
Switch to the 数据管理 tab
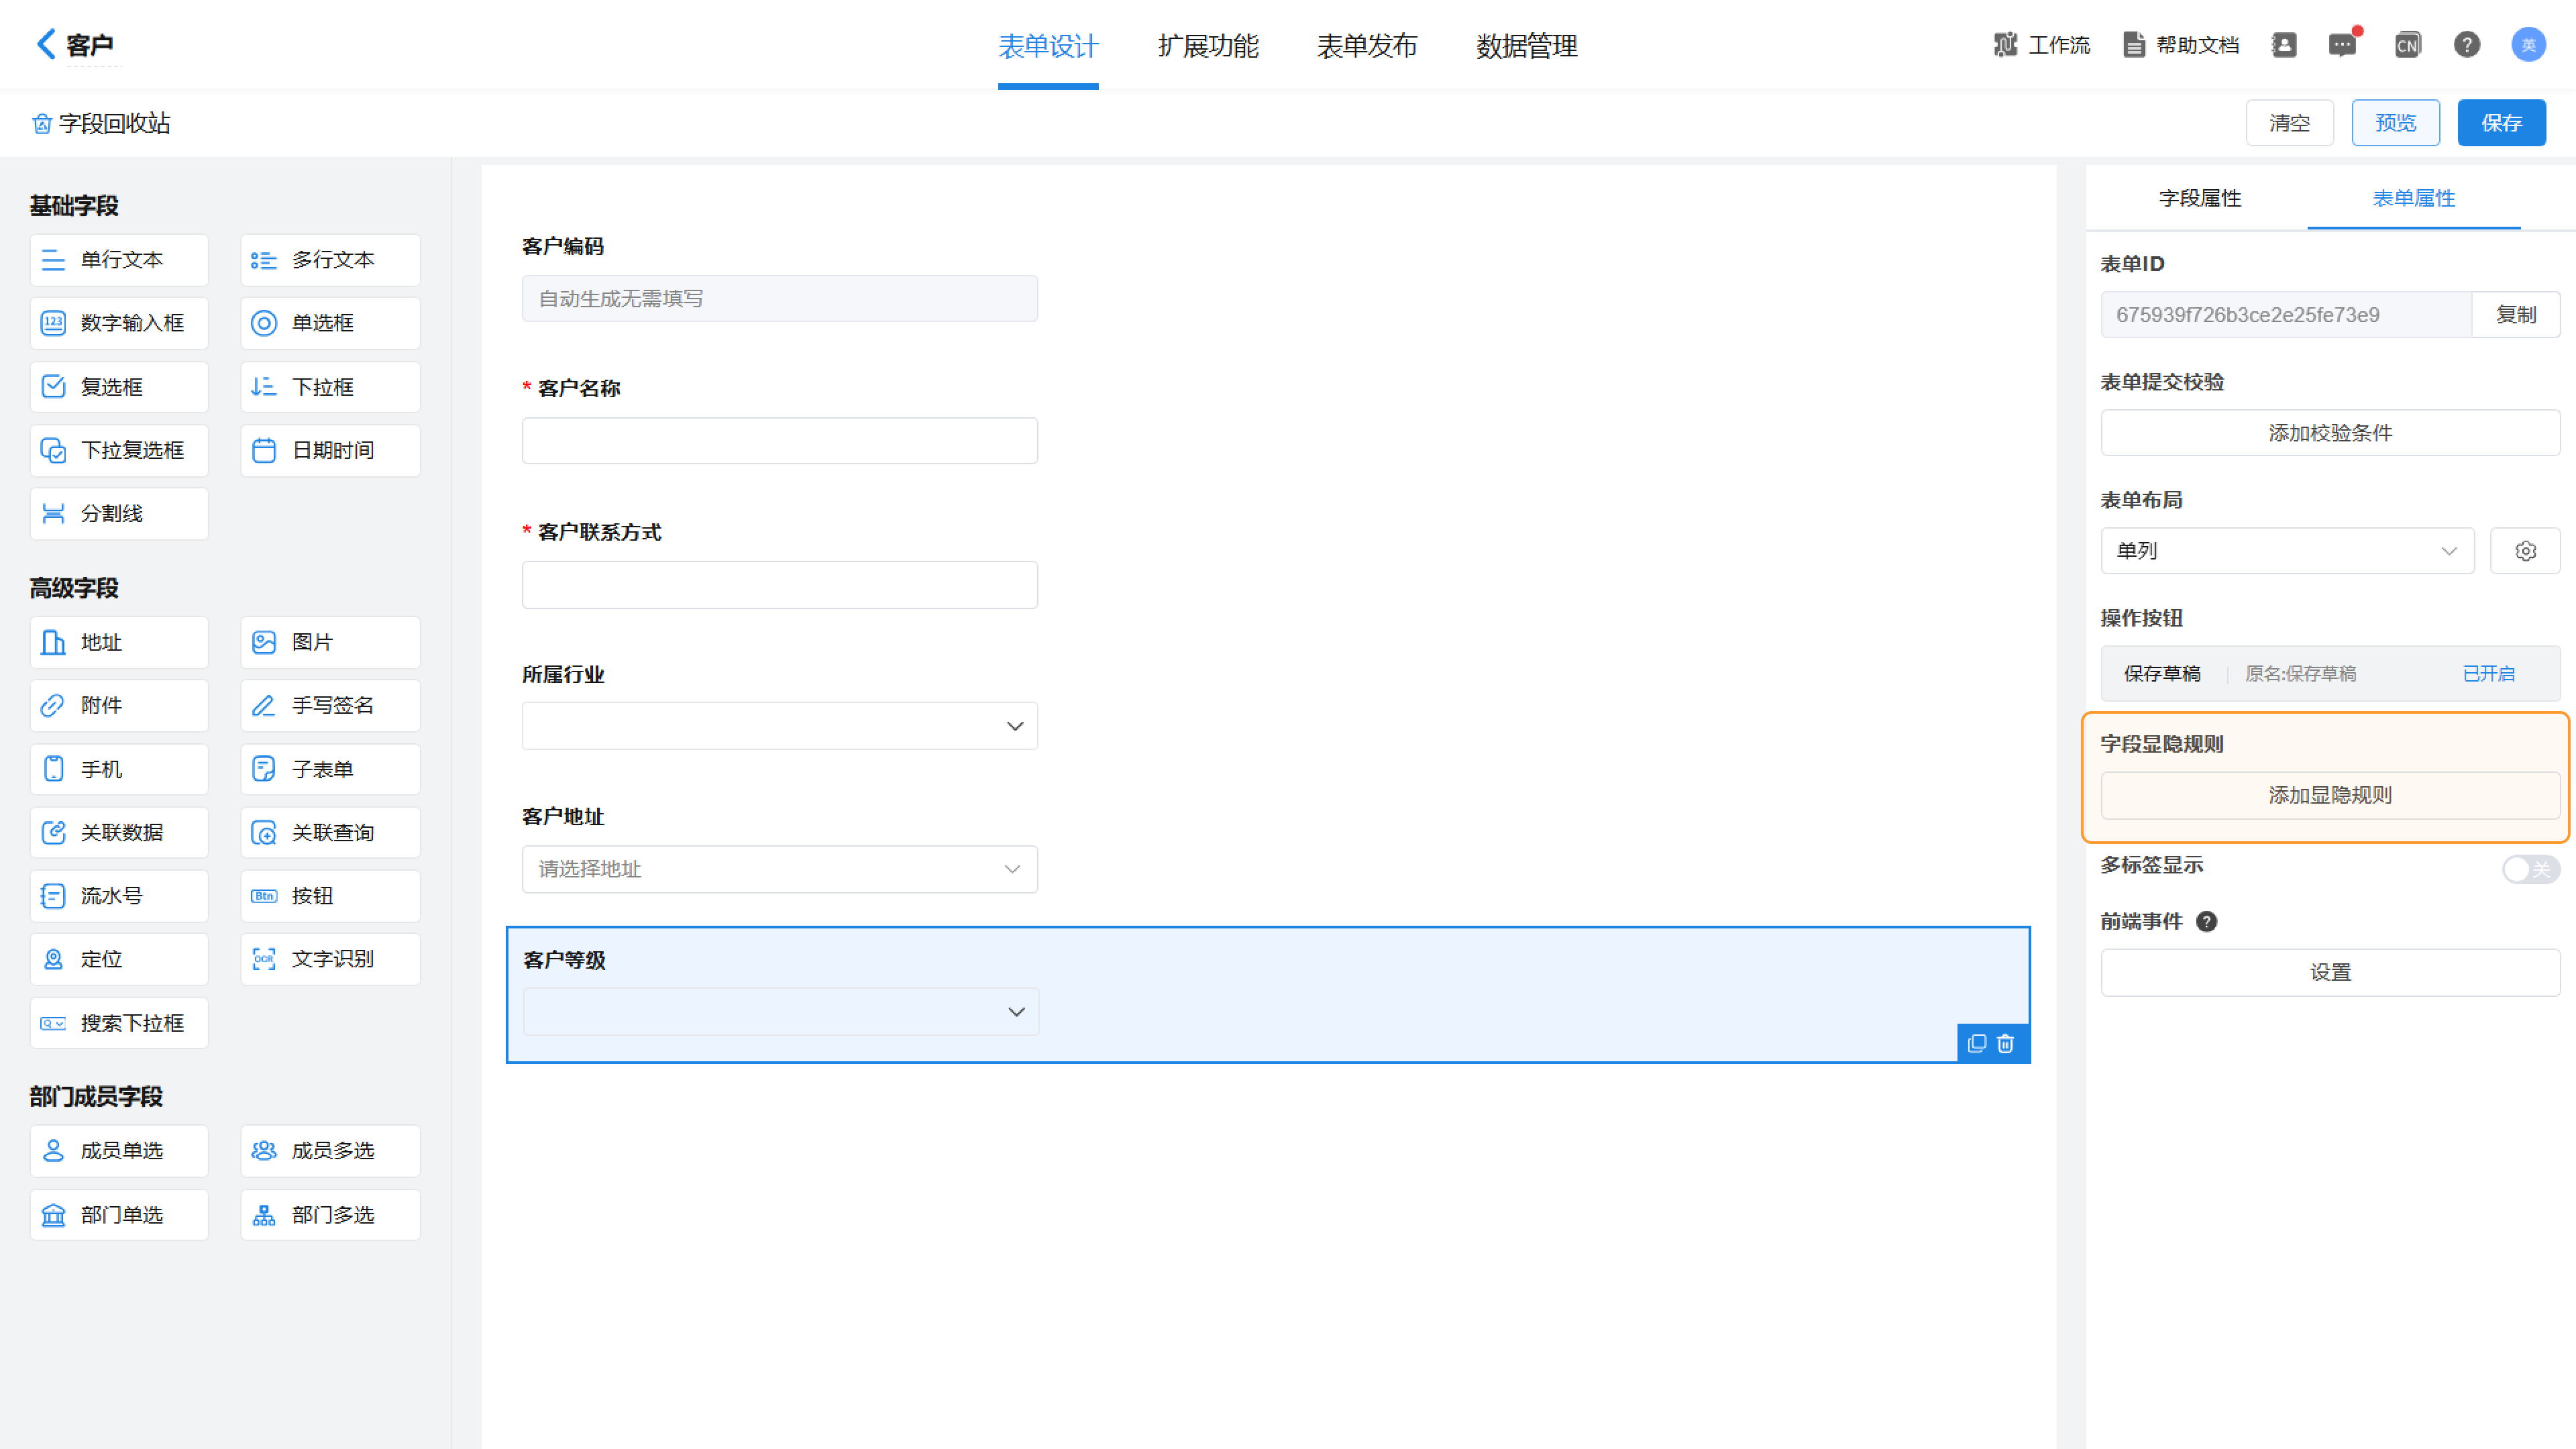tap(1527, 46)
